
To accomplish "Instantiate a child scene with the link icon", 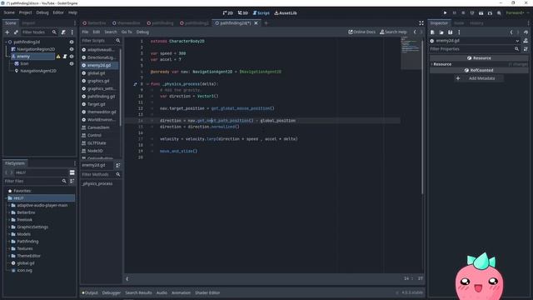I will 16,32.
